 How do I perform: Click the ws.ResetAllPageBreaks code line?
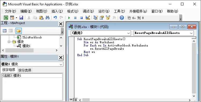(107, 49)
